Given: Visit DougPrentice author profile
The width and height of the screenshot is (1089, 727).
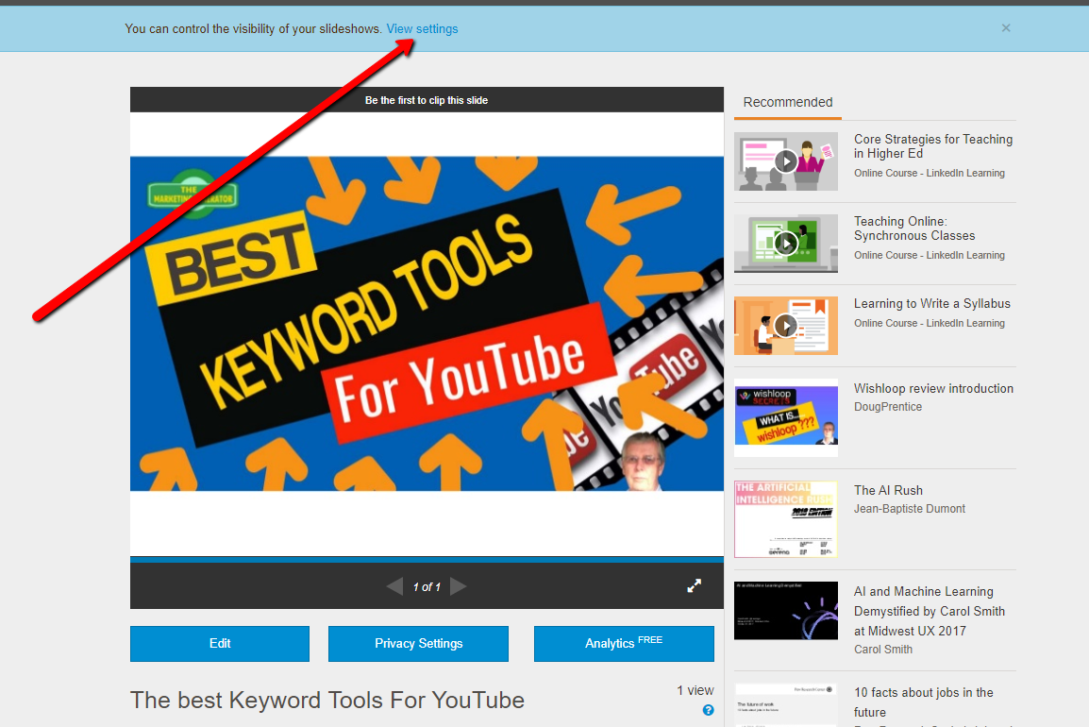Looking at the screenshot, I should [888, 407].
